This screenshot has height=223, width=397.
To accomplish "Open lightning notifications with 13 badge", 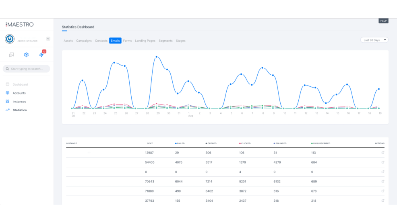I will pyautogui.click(x=41, y=55).
